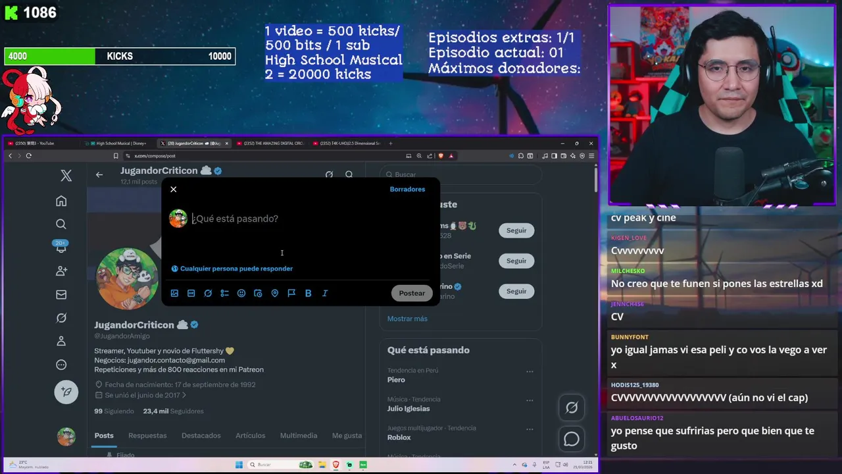Click the X logo home icon
842x474 pixels.
[66, 176]
